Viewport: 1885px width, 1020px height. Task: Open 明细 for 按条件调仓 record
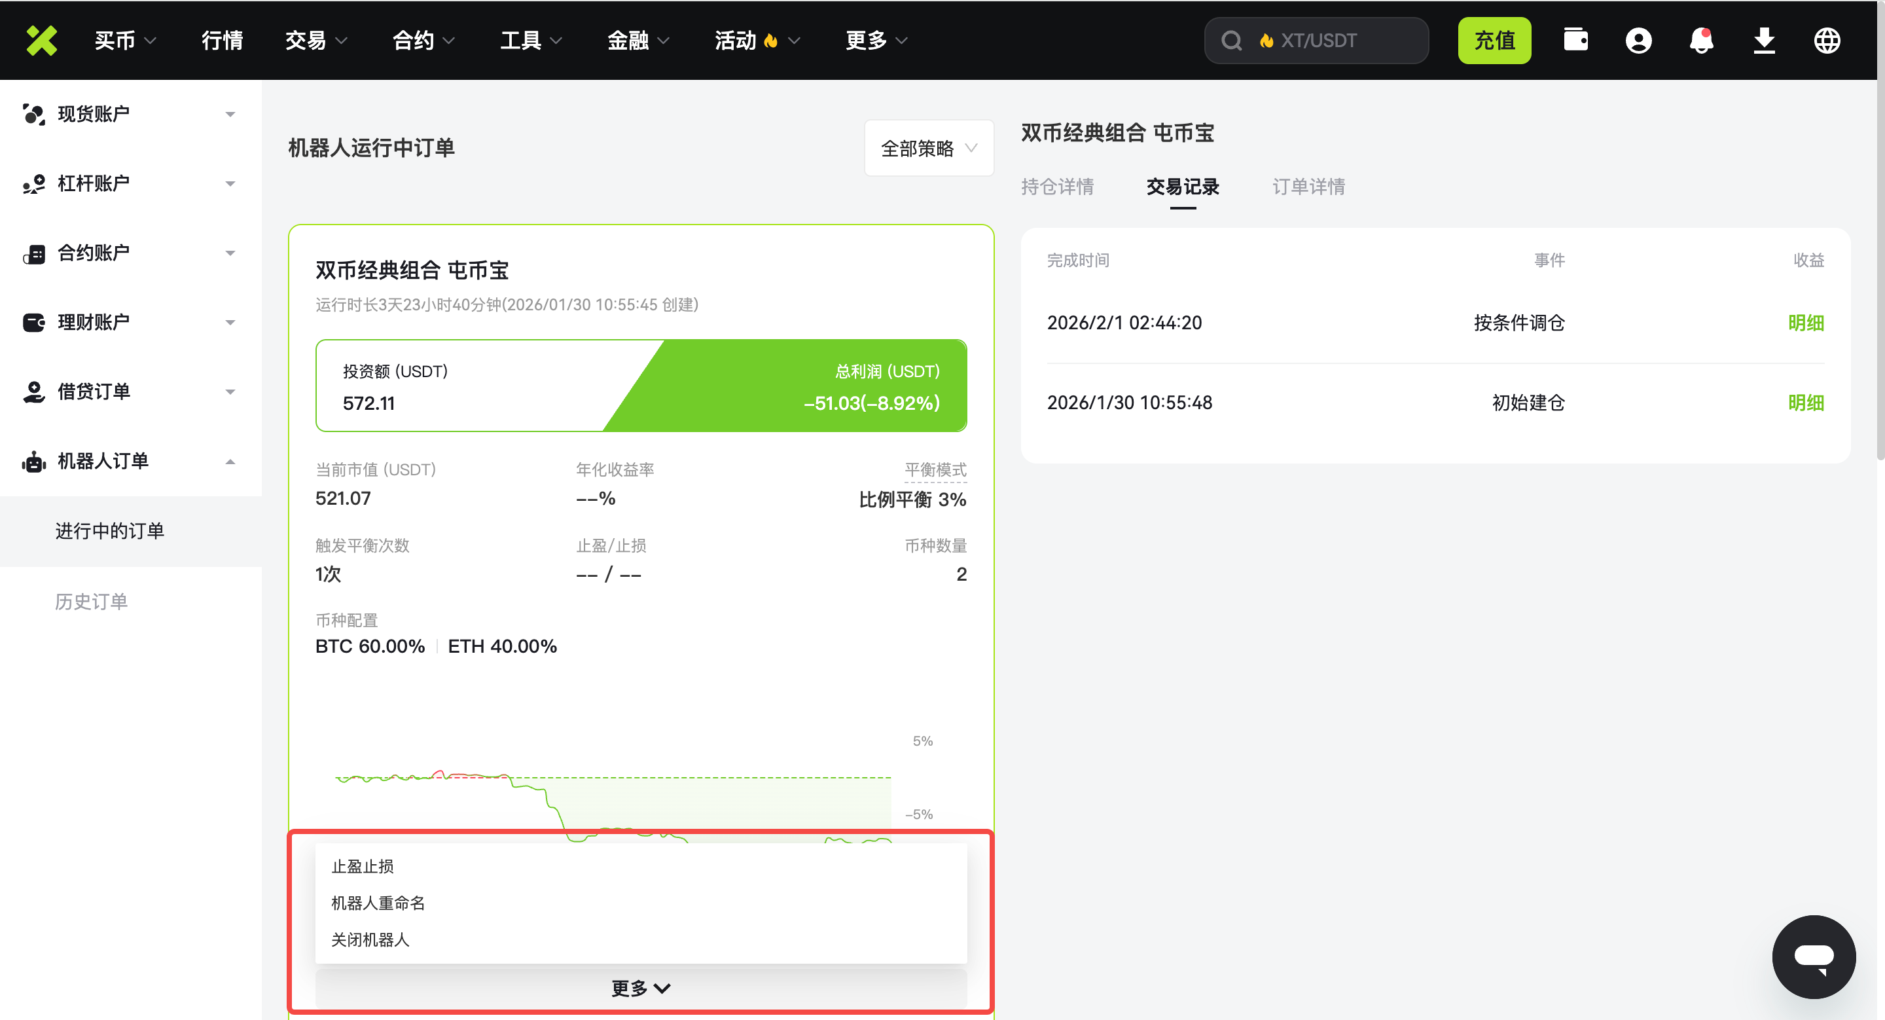(x=1805, y=323)
